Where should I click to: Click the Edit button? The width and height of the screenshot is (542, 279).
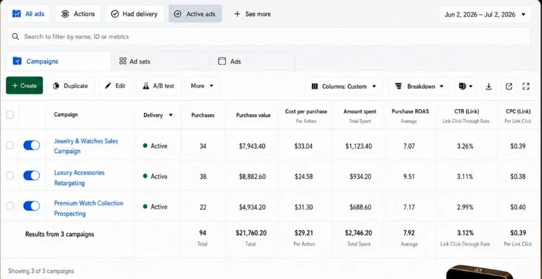pos(116,86)
